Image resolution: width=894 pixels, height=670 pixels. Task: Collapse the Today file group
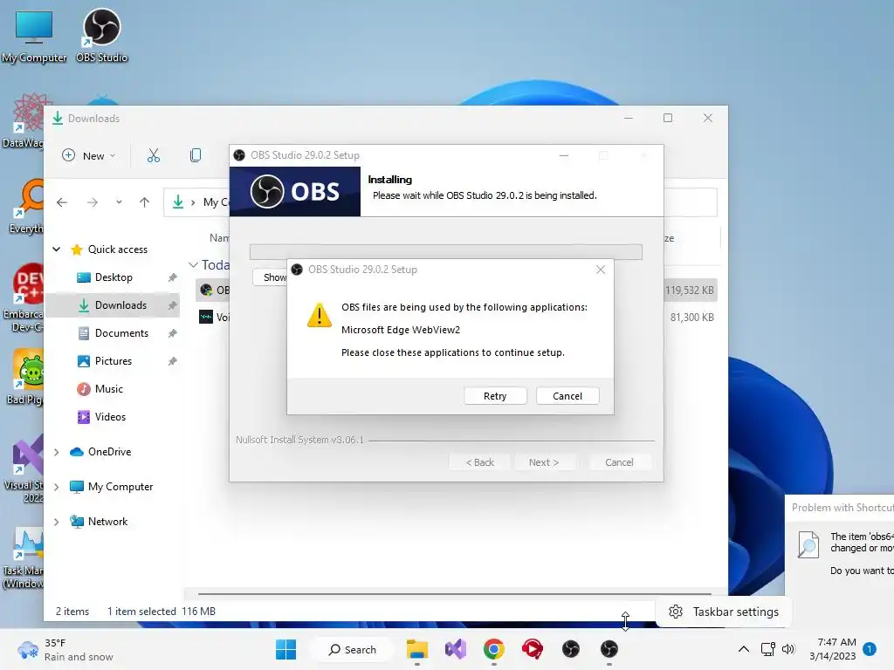tap(193, 265)
